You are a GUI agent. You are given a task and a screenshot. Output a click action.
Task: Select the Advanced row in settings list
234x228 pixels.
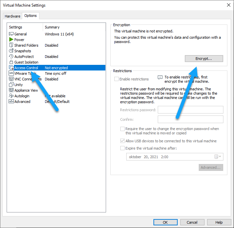click(x=57, y=102)
